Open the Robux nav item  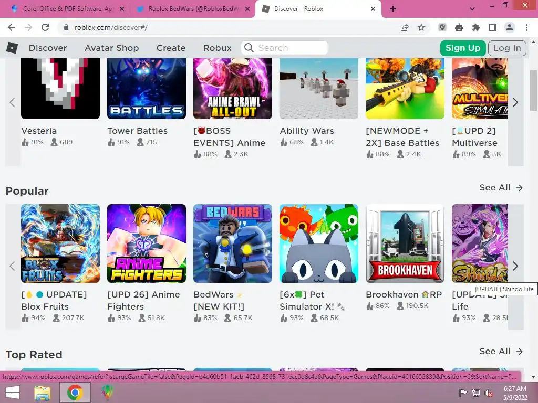pos(217,48)
